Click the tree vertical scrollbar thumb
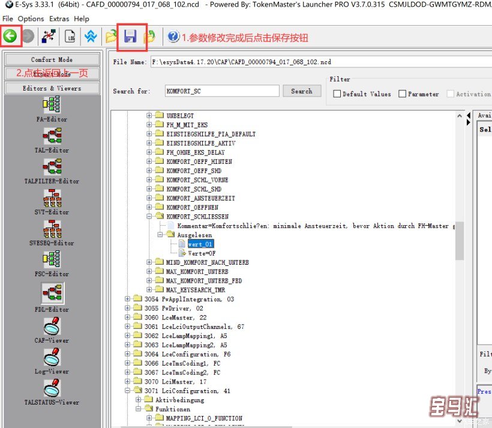The width and height of the screenshot is (492, 428). click(460, 240)
